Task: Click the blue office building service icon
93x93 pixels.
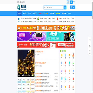Action: tap(62, 63)
